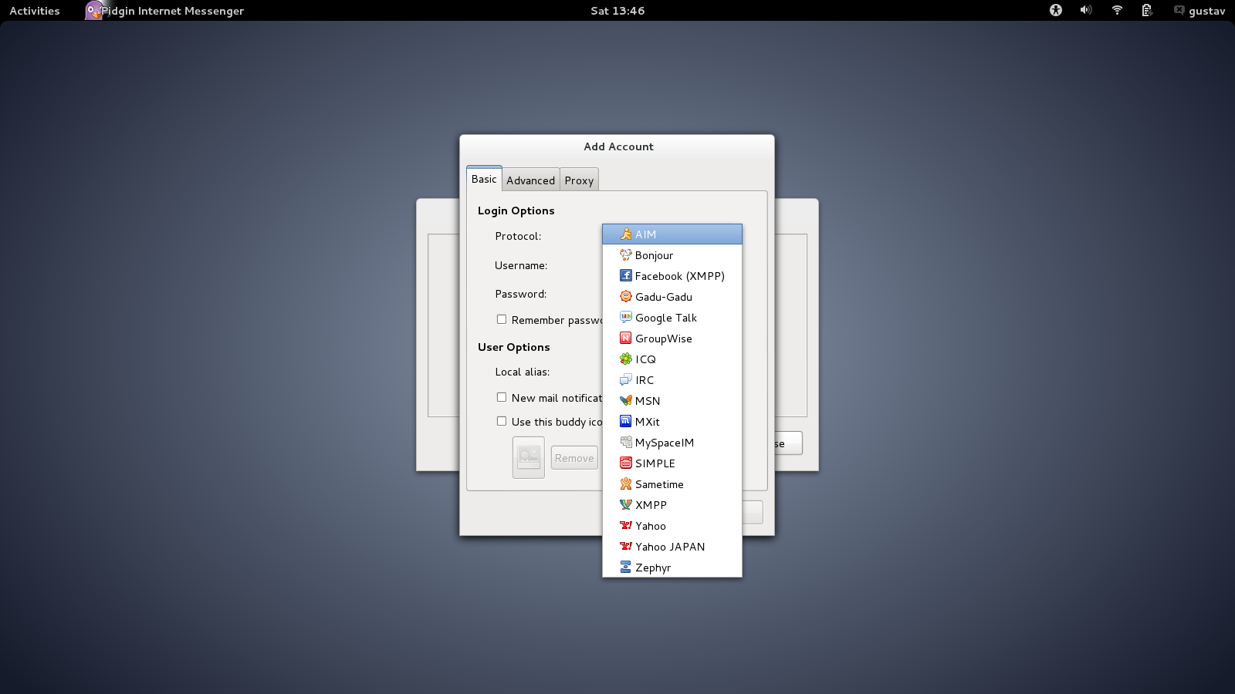The image size is (1235, 694).
Task: Click the ICQ flower icon
Action: coord(626,359)
